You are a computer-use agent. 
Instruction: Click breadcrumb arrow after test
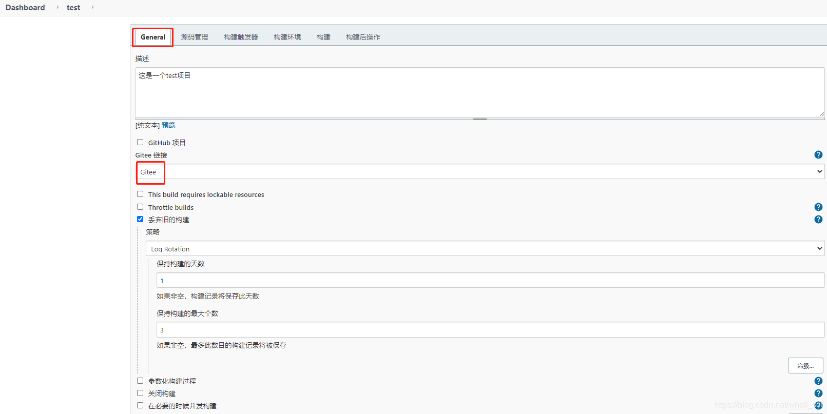[x=92, y=7]
